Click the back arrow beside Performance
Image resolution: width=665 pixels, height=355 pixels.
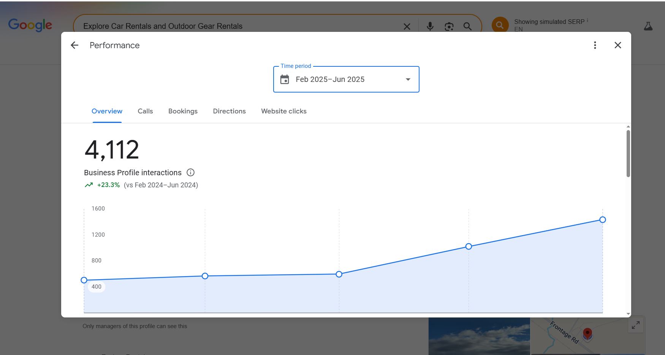pos(74,46)
